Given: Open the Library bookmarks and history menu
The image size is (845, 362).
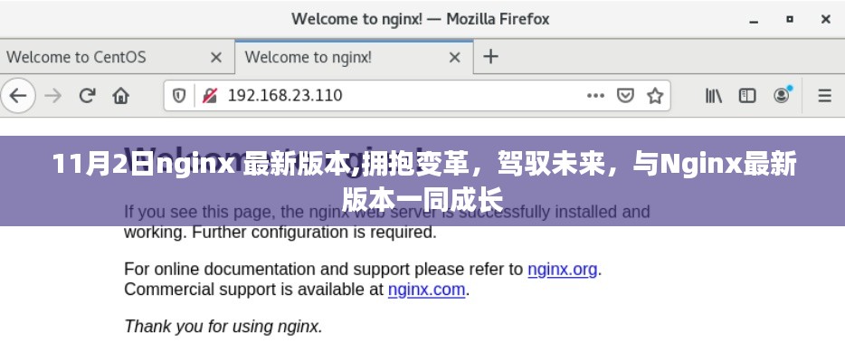Looking at the screenshot, I should pos(714,96).
